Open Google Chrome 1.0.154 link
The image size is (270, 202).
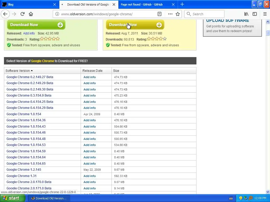pos(24,114)
